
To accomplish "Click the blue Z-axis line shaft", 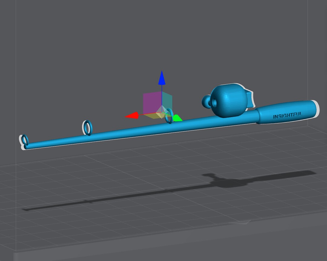I will [x=162, y=95].
